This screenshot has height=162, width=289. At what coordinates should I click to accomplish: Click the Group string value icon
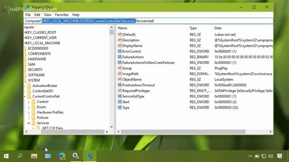click(x=119, y=68)
